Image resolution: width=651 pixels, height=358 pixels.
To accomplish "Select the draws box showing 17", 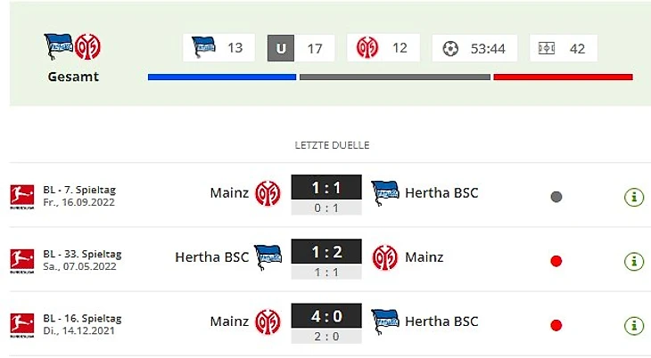I will click(x=301, y=48).
